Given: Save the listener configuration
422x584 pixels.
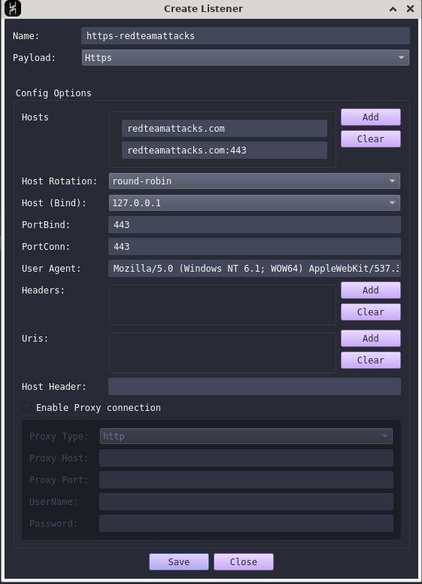Looking at the screenshot, I should tap(179, 561).
